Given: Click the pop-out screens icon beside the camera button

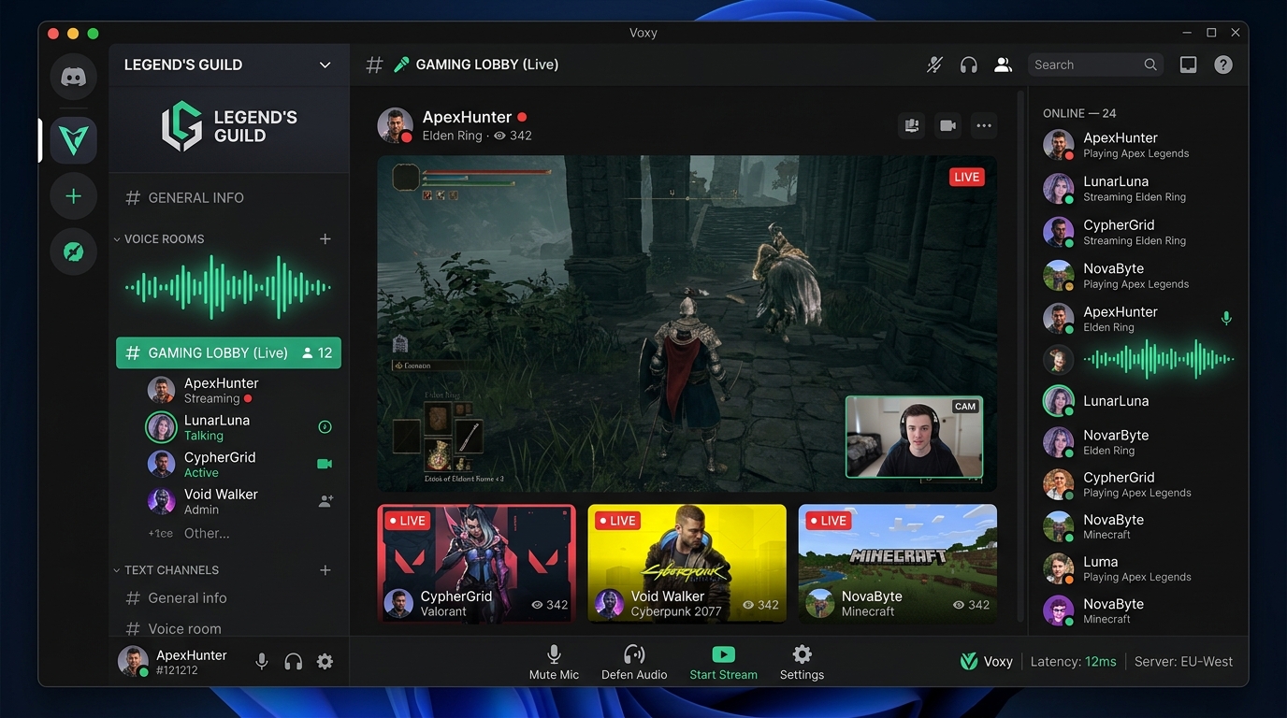Looking at the screenshot, I should [912, 125].
